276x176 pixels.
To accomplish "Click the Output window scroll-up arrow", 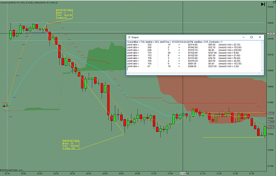I will 262,42.
